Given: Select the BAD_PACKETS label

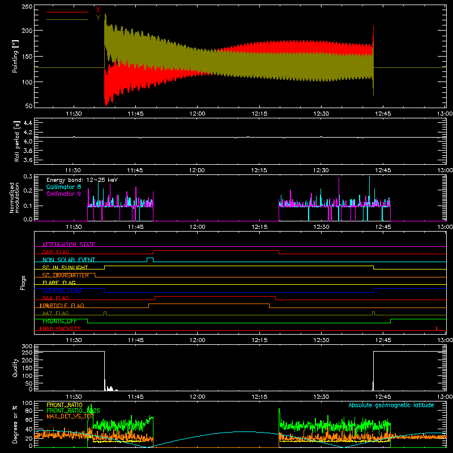Looking at the screenshot, I should (x=61, y=328).
